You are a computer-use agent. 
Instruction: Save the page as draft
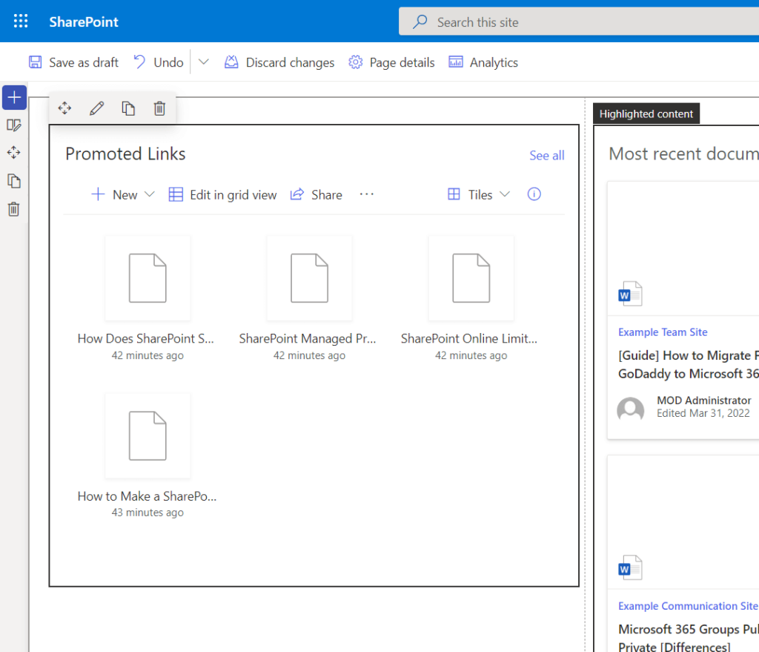pyautogui.click(x=73, y=62)
